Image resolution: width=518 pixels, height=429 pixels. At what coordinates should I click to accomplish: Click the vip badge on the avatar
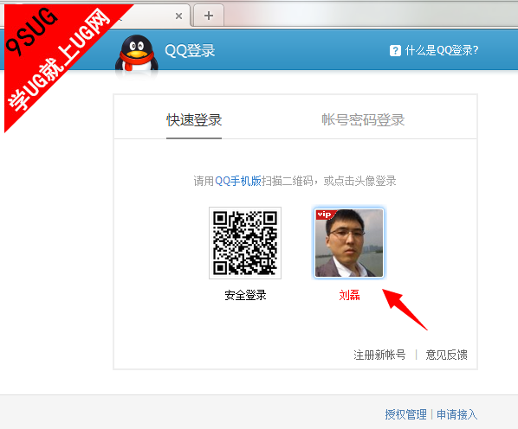[x=325, y=214]
